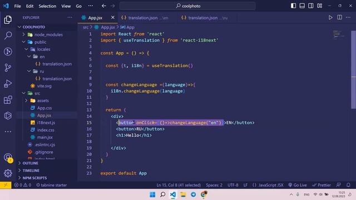Open the Explorer view in activity bar
This screenshot has width=356, height=200.
point(8,20)
